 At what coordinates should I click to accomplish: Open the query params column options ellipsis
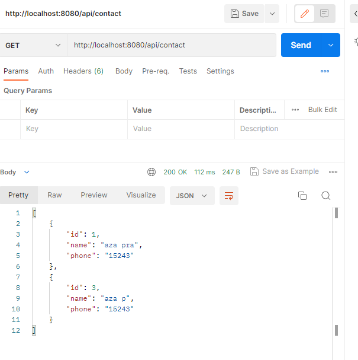click(x=295, y=110)
